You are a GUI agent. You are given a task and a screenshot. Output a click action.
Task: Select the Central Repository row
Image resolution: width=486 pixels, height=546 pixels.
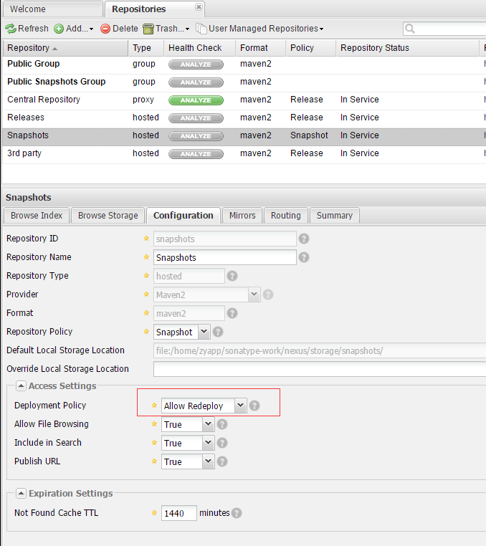[x=244, y=100]
